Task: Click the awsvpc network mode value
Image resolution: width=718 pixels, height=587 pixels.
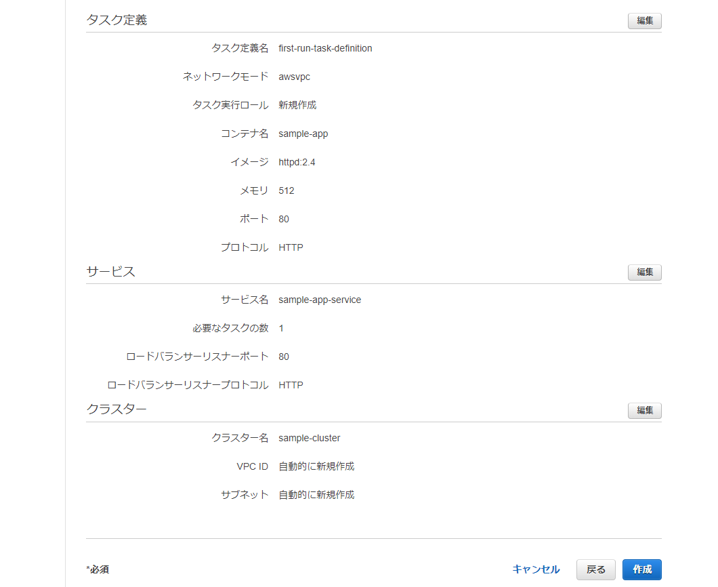Action: [294, 77]
